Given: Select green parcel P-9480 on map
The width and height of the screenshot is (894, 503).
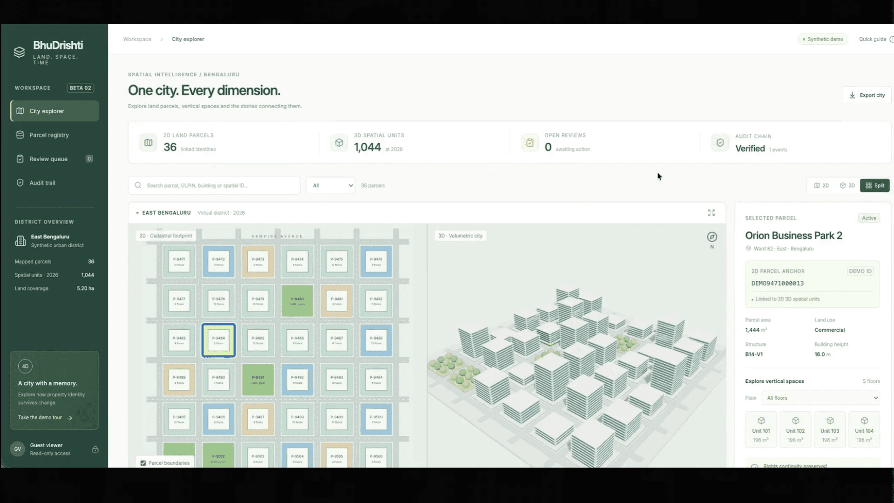Looking at the screenshot, I should 297,301.
